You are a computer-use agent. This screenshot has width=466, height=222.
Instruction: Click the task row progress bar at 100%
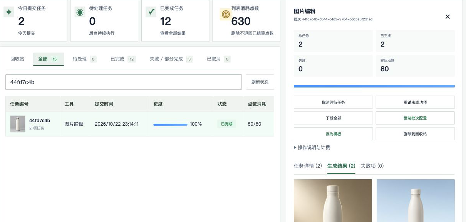170,124
